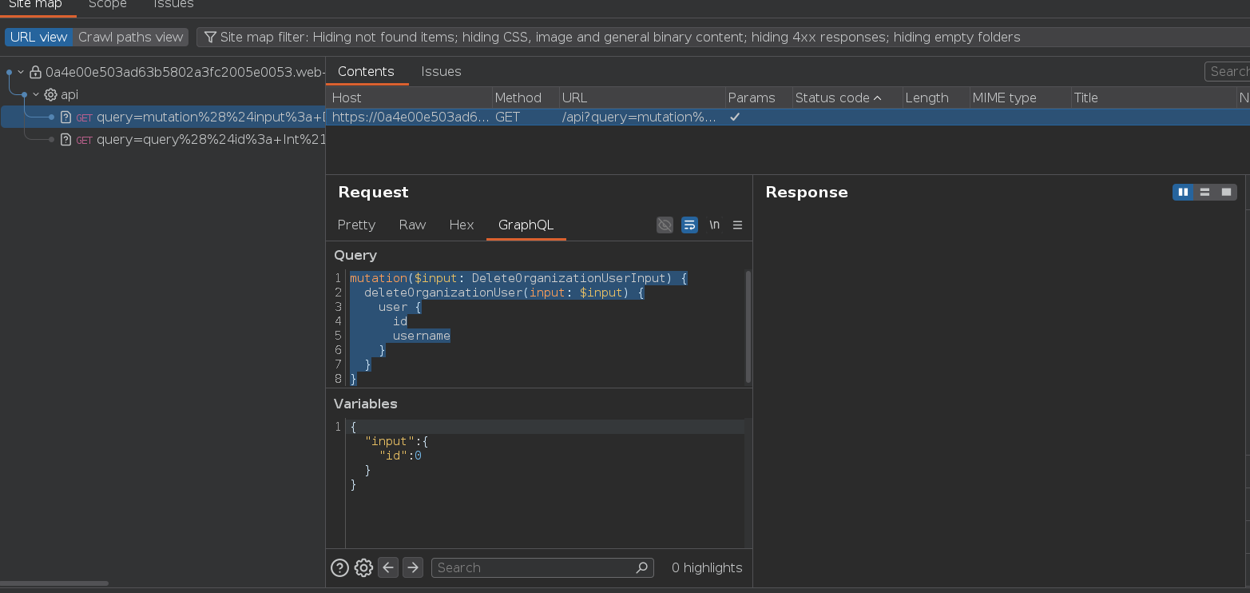The image size is (1250, 593).
Task: Click document icon of query=mutation row
Action: click(x=66, y=117)
